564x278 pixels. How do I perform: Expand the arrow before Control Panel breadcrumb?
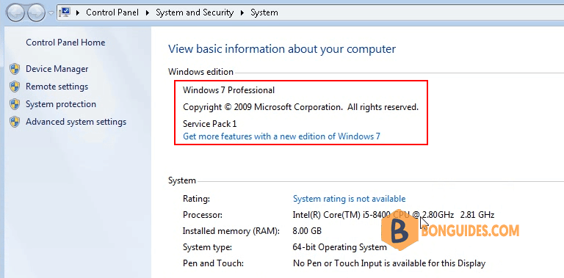coord(78,13)
